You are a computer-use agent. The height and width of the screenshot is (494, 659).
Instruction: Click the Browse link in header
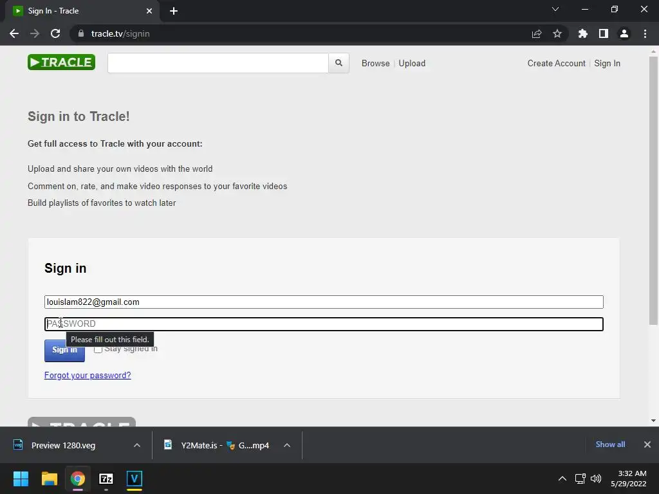click(x=376, y=63)
